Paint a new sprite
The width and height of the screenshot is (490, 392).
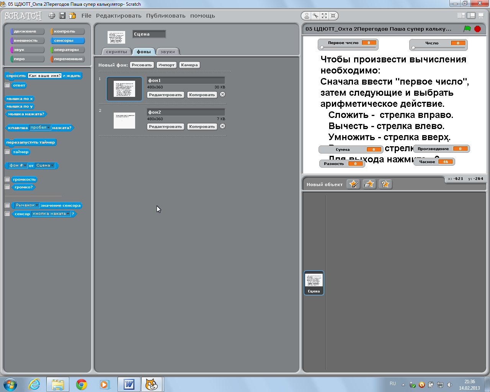[353, 184]
